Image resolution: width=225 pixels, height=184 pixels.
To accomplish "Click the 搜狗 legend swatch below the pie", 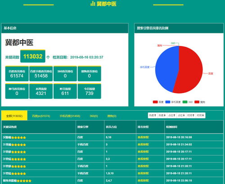I will 197,102.
